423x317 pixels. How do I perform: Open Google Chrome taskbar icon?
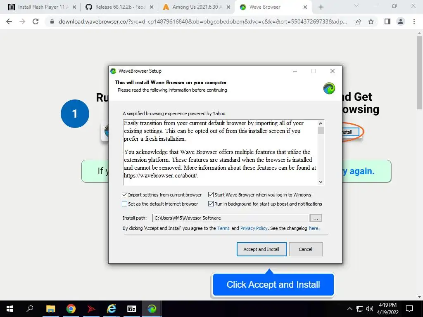pos(71,309)
